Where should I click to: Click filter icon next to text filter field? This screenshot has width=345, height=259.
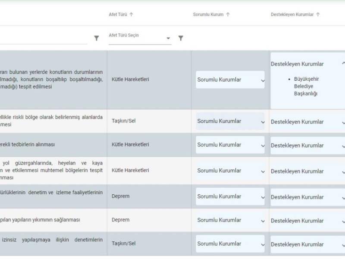(97, 38)
